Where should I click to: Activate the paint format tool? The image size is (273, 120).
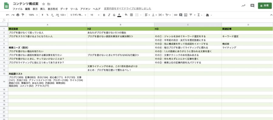(x=23, y=15)
